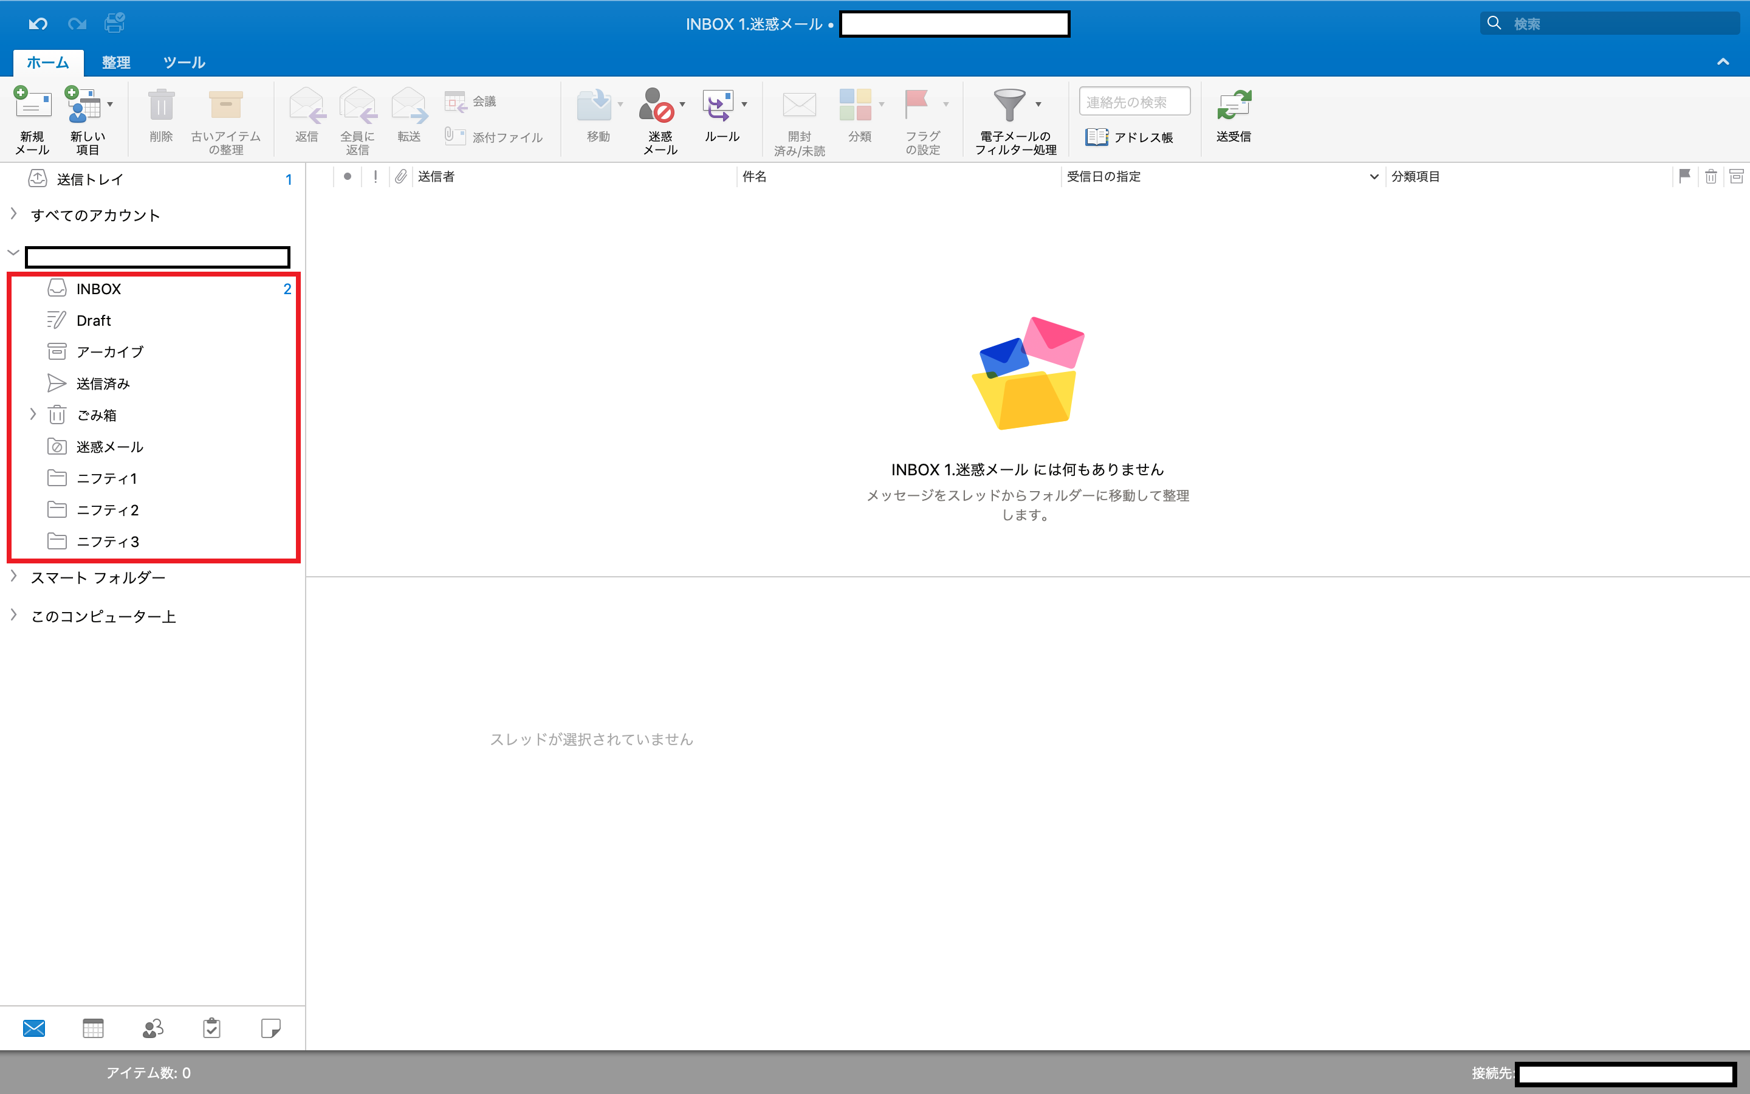Select the INBOX folder
Image resolution: width=1750 pixels, height=1094 pixels.
99,289
